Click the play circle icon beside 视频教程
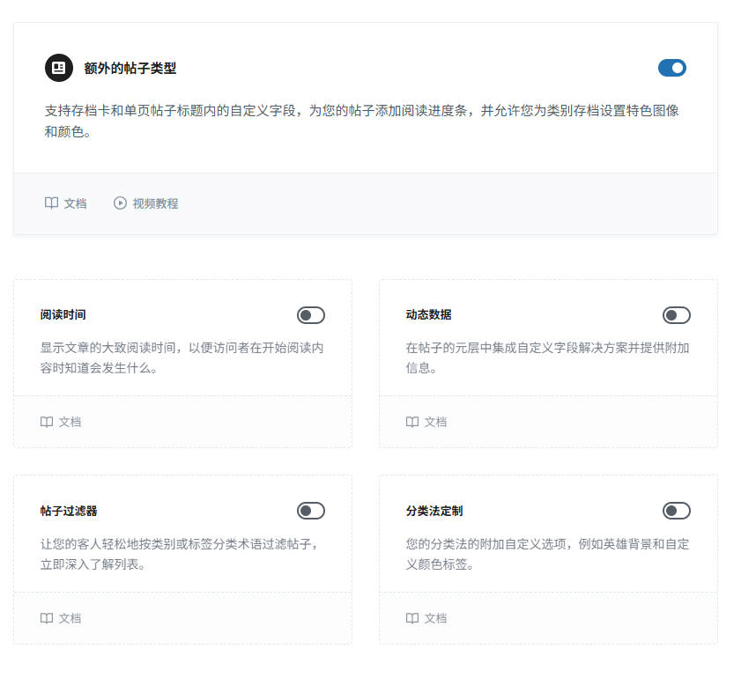Image resolution: width=756 pixels, height=678 pixels. click(x=120, y=203)
